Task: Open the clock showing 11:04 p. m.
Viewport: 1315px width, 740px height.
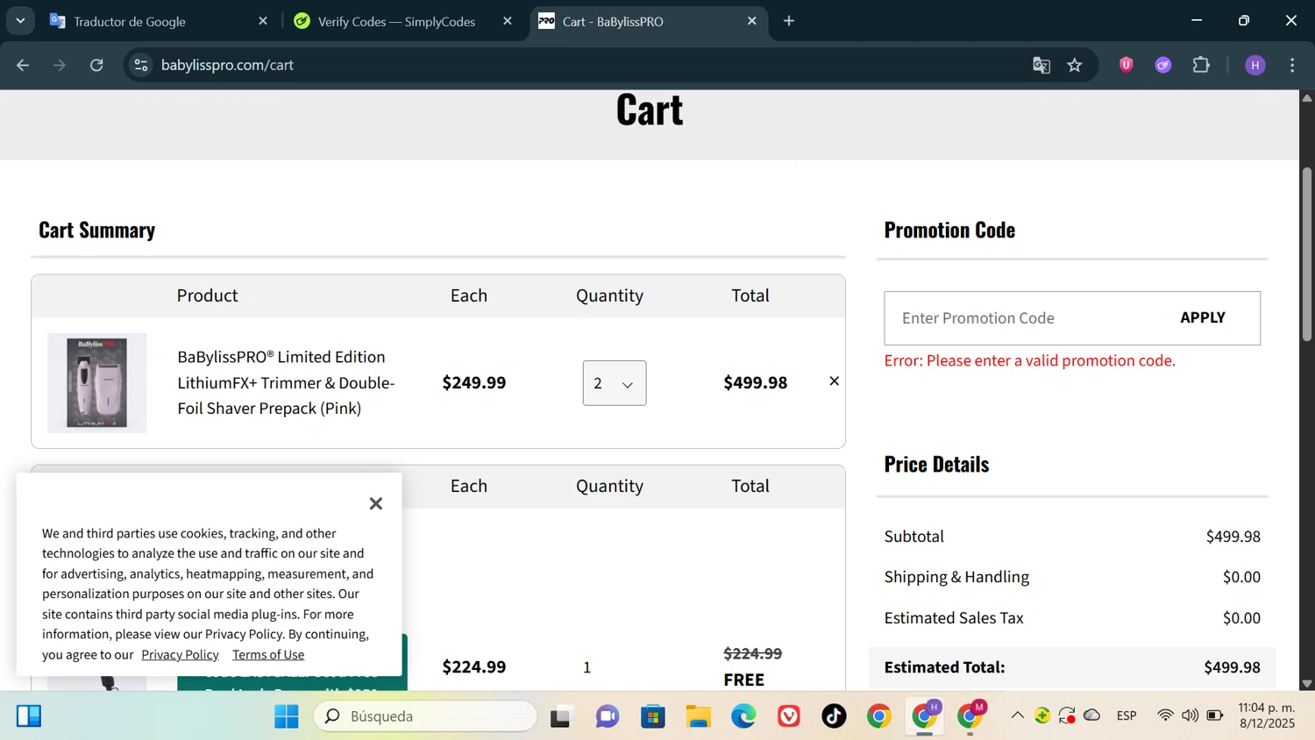Action: tap(1267, 715)
